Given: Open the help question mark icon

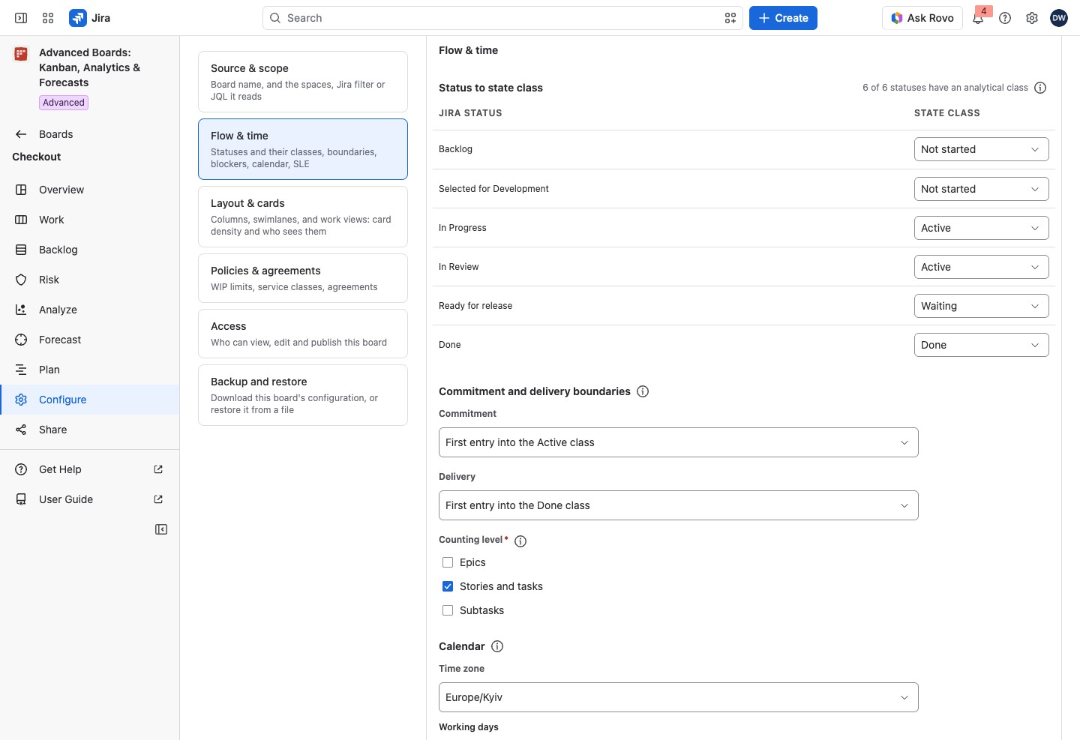Looking at the screenshot, I should pos(1005,18).
